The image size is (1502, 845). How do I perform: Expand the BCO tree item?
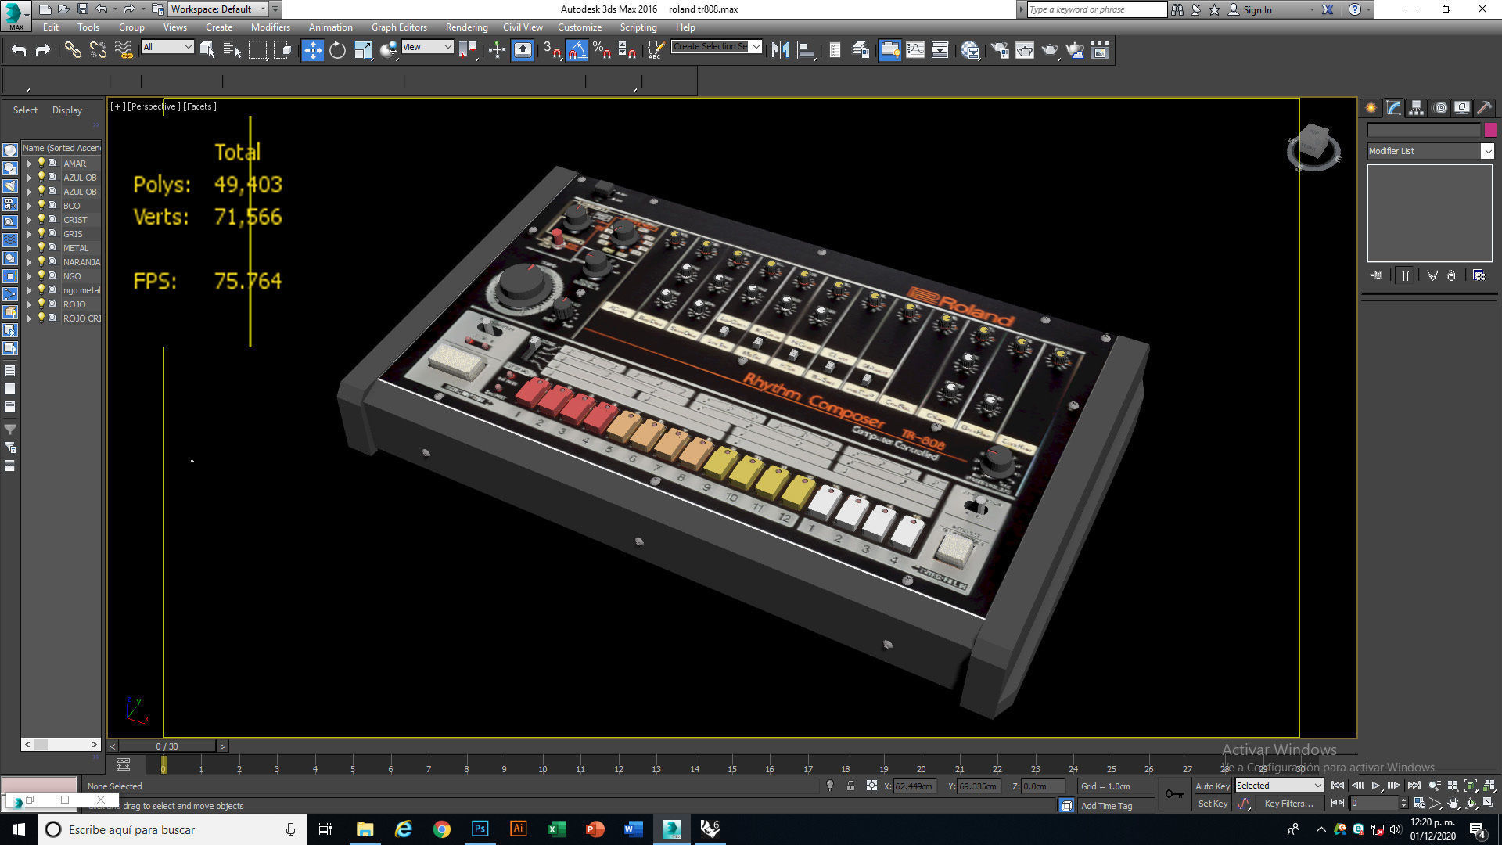click(29, 206)
